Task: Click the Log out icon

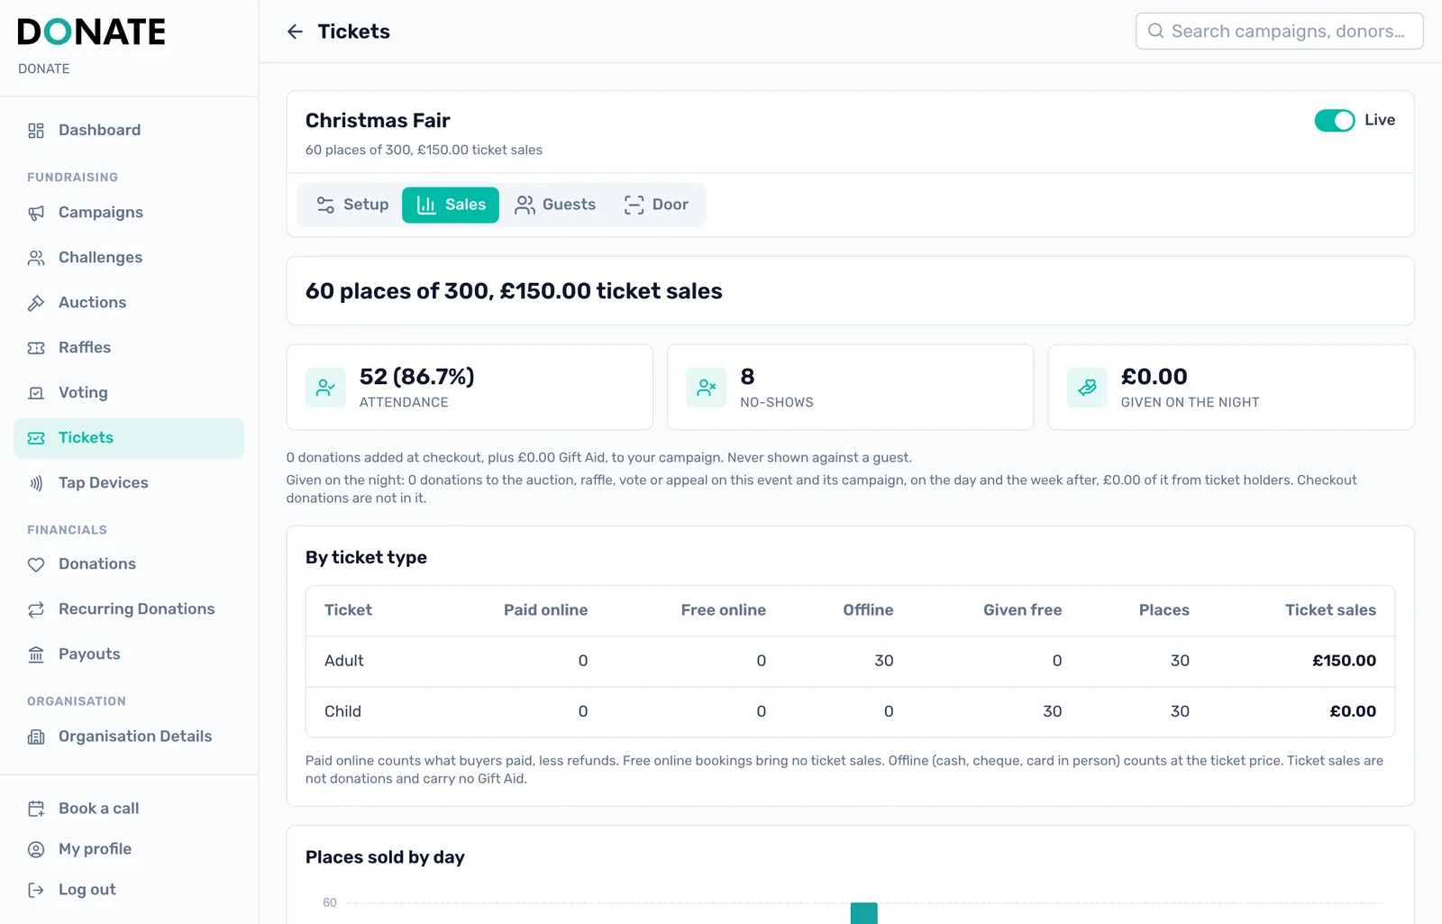Action: click(36, 890)
